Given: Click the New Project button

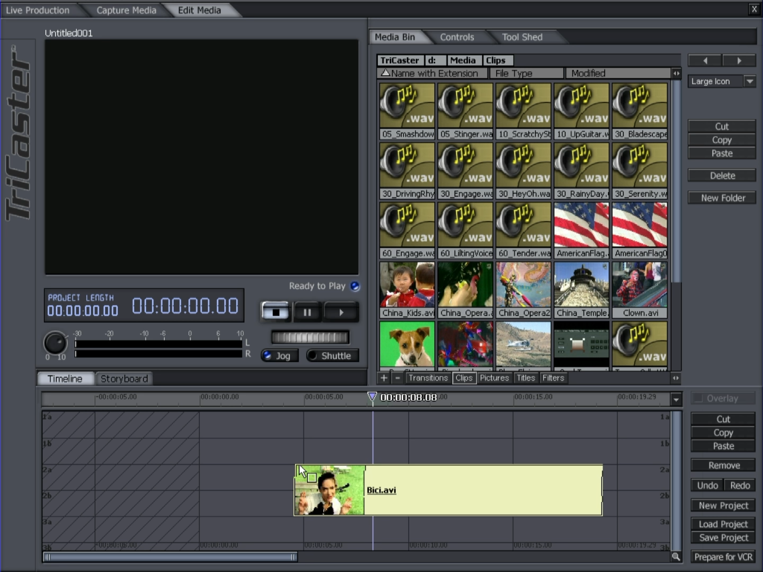Looking at the screenshot, I should pos(723,505).
